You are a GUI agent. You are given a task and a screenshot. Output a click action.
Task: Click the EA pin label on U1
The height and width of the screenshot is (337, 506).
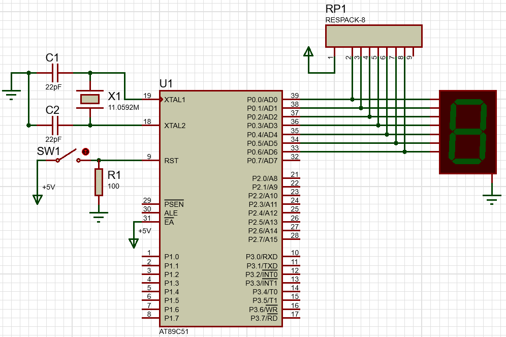pyautogui.click(x=169, y=222)
